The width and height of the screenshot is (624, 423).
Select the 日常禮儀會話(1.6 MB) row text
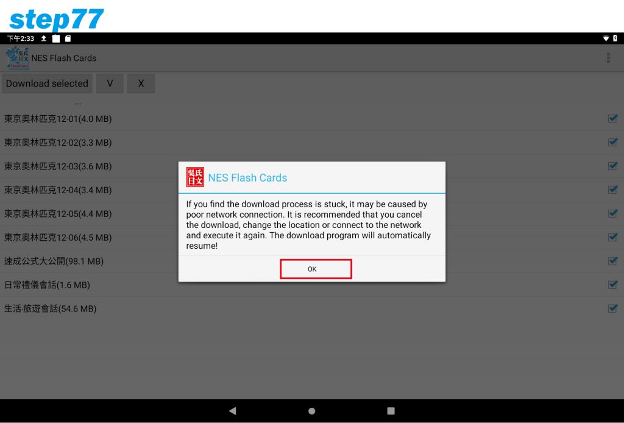(x=47, y=285)
